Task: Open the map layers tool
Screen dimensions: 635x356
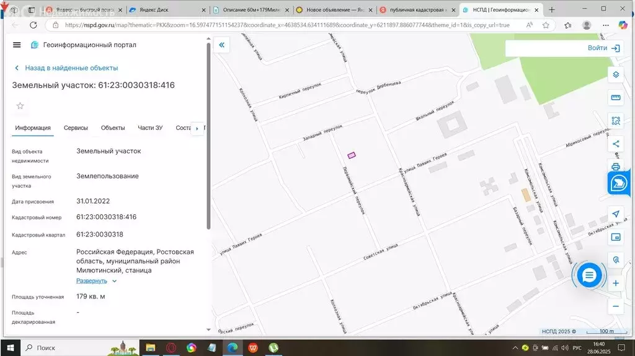Action: click(616, 75)
